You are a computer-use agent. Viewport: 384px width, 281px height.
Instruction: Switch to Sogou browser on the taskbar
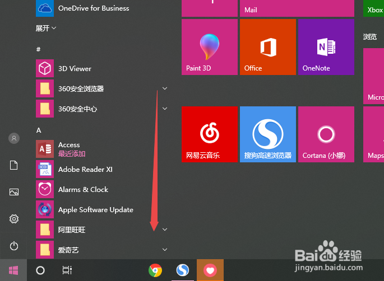pos(183,270)
